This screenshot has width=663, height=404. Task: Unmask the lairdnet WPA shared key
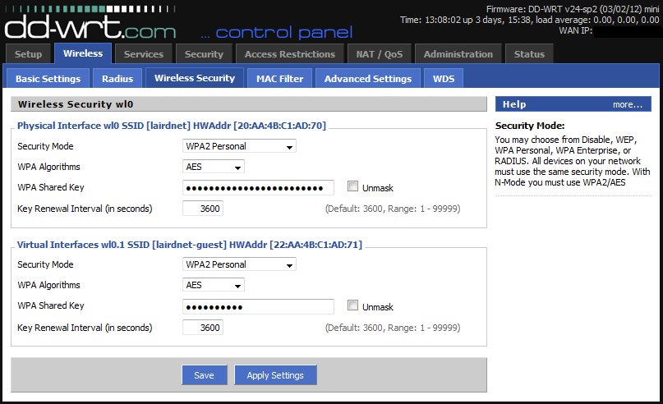[353, 186]
